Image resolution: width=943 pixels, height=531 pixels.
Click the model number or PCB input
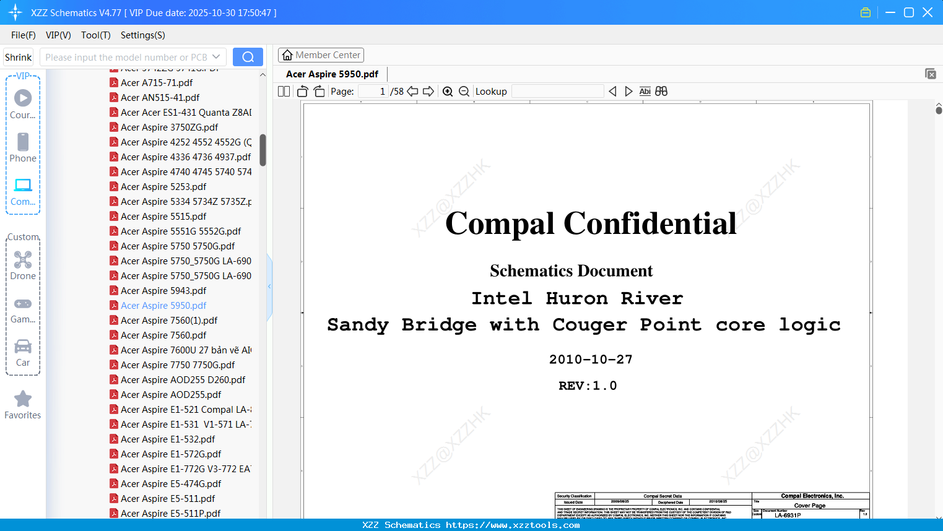pyautogui.click(x=126, y=57)
